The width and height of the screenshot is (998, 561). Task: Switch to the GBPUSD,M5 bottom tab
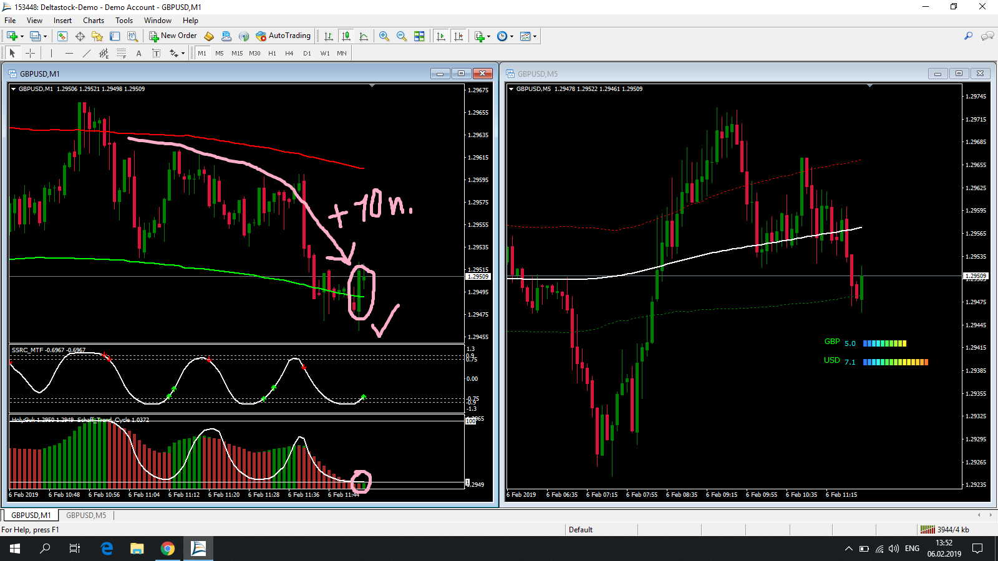(86, 515)
